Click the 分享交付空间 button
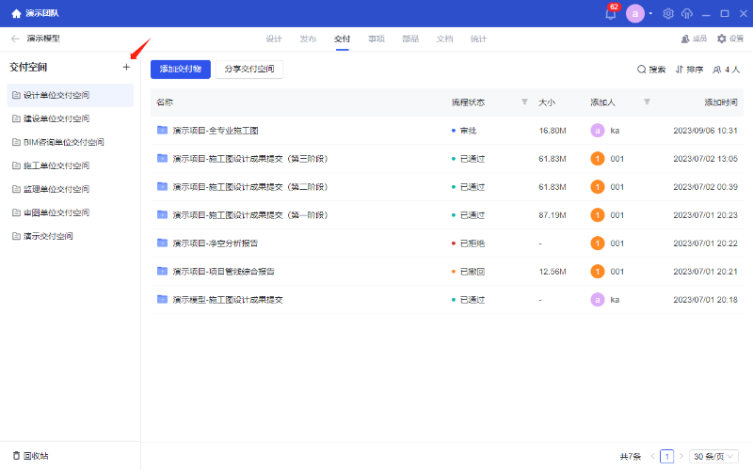This screenshot has width=753, height=470. (249, 69)
